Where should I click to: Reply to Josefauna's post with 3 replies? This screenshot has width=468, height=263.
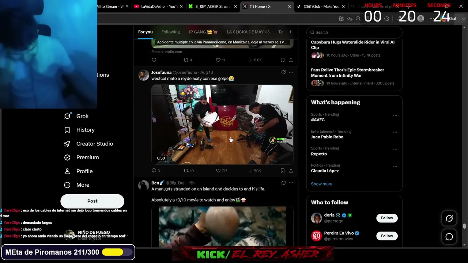coord(156,171)
